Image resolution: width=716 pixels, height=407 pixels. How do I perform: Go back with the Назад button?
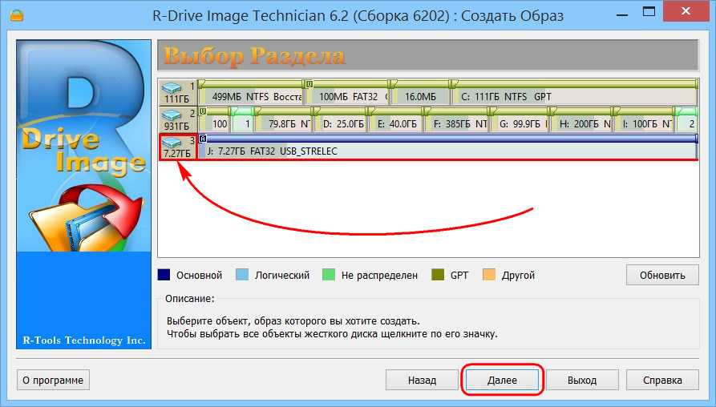click(421, 380)
